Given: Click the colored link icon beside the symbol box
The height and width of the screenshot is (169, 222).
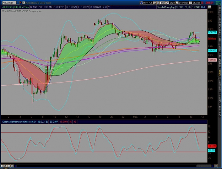Looking at the screenshot, I should click(x=21, y=3).
